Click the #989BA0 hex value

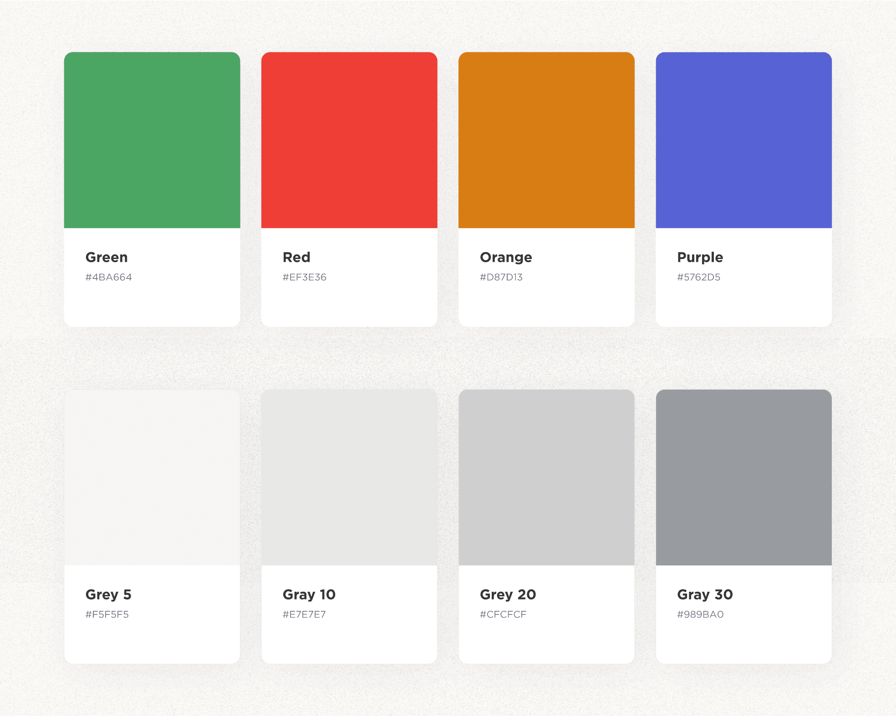700,614
